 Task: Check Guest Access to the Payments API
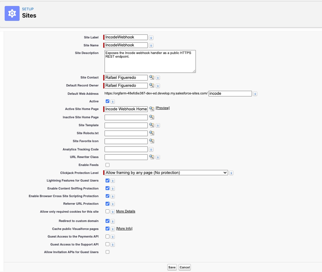108,237
